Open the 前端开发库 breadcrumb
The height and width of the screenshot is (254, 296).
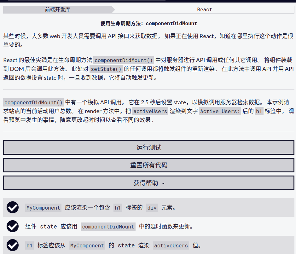[57, 9]
